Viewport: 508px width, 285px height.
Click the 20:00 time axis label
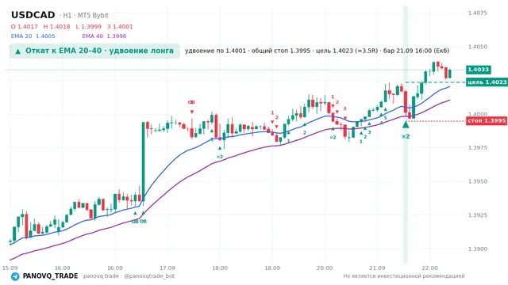tap(325, 268)
